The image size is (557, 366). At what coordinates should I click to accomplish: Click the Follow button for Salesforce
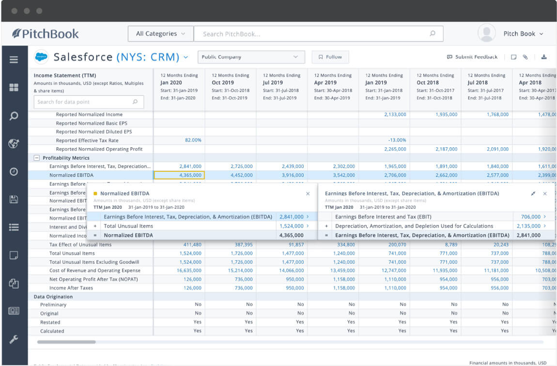click(330, 57)
